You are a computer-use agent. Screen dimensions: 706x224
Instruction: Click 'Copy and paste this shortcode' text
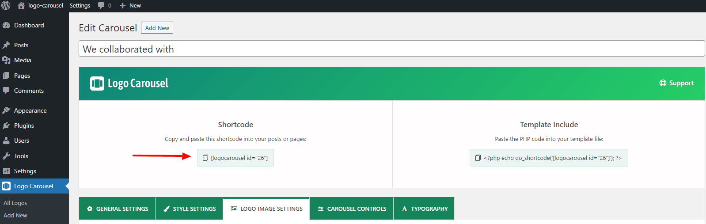(x=235, y=139)
